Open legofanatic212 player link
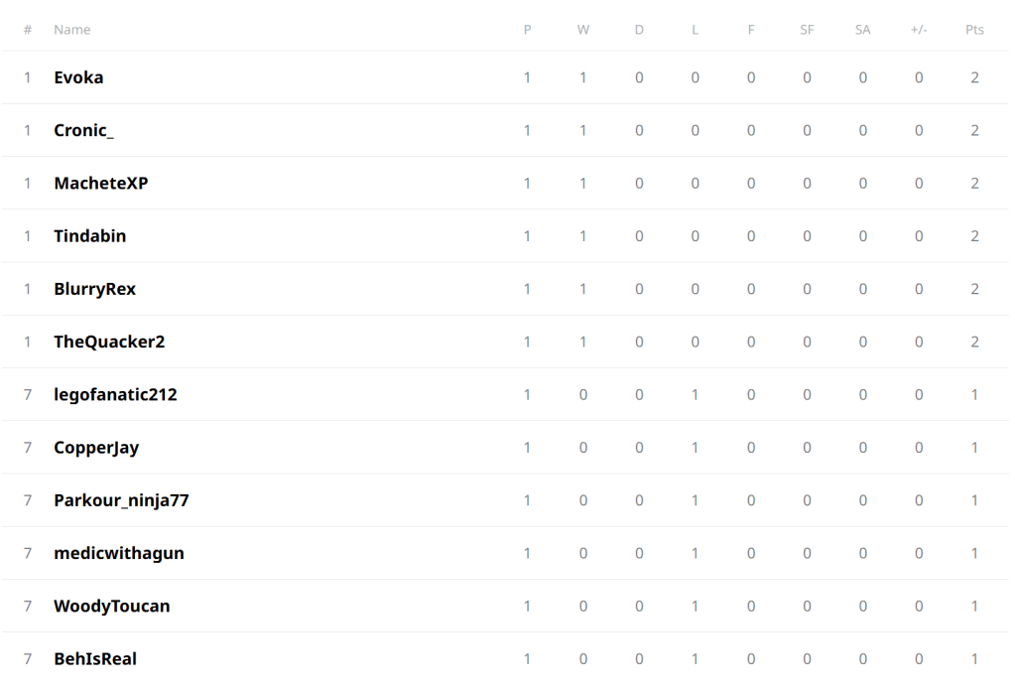Viewport: 1015px width, 689px height. (115, 394)
